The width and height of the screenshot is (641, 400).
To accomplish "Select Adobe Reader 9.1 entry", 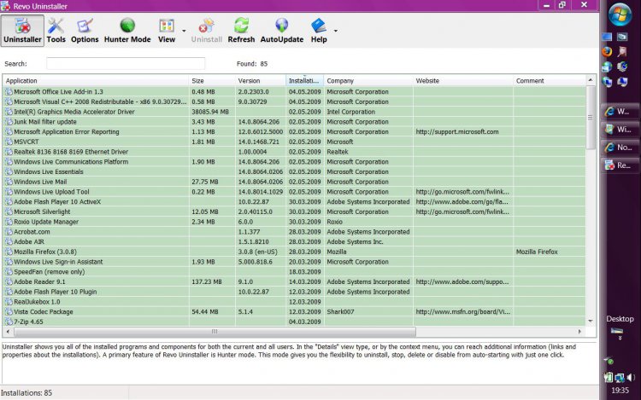I will click(x=39, y=281).
